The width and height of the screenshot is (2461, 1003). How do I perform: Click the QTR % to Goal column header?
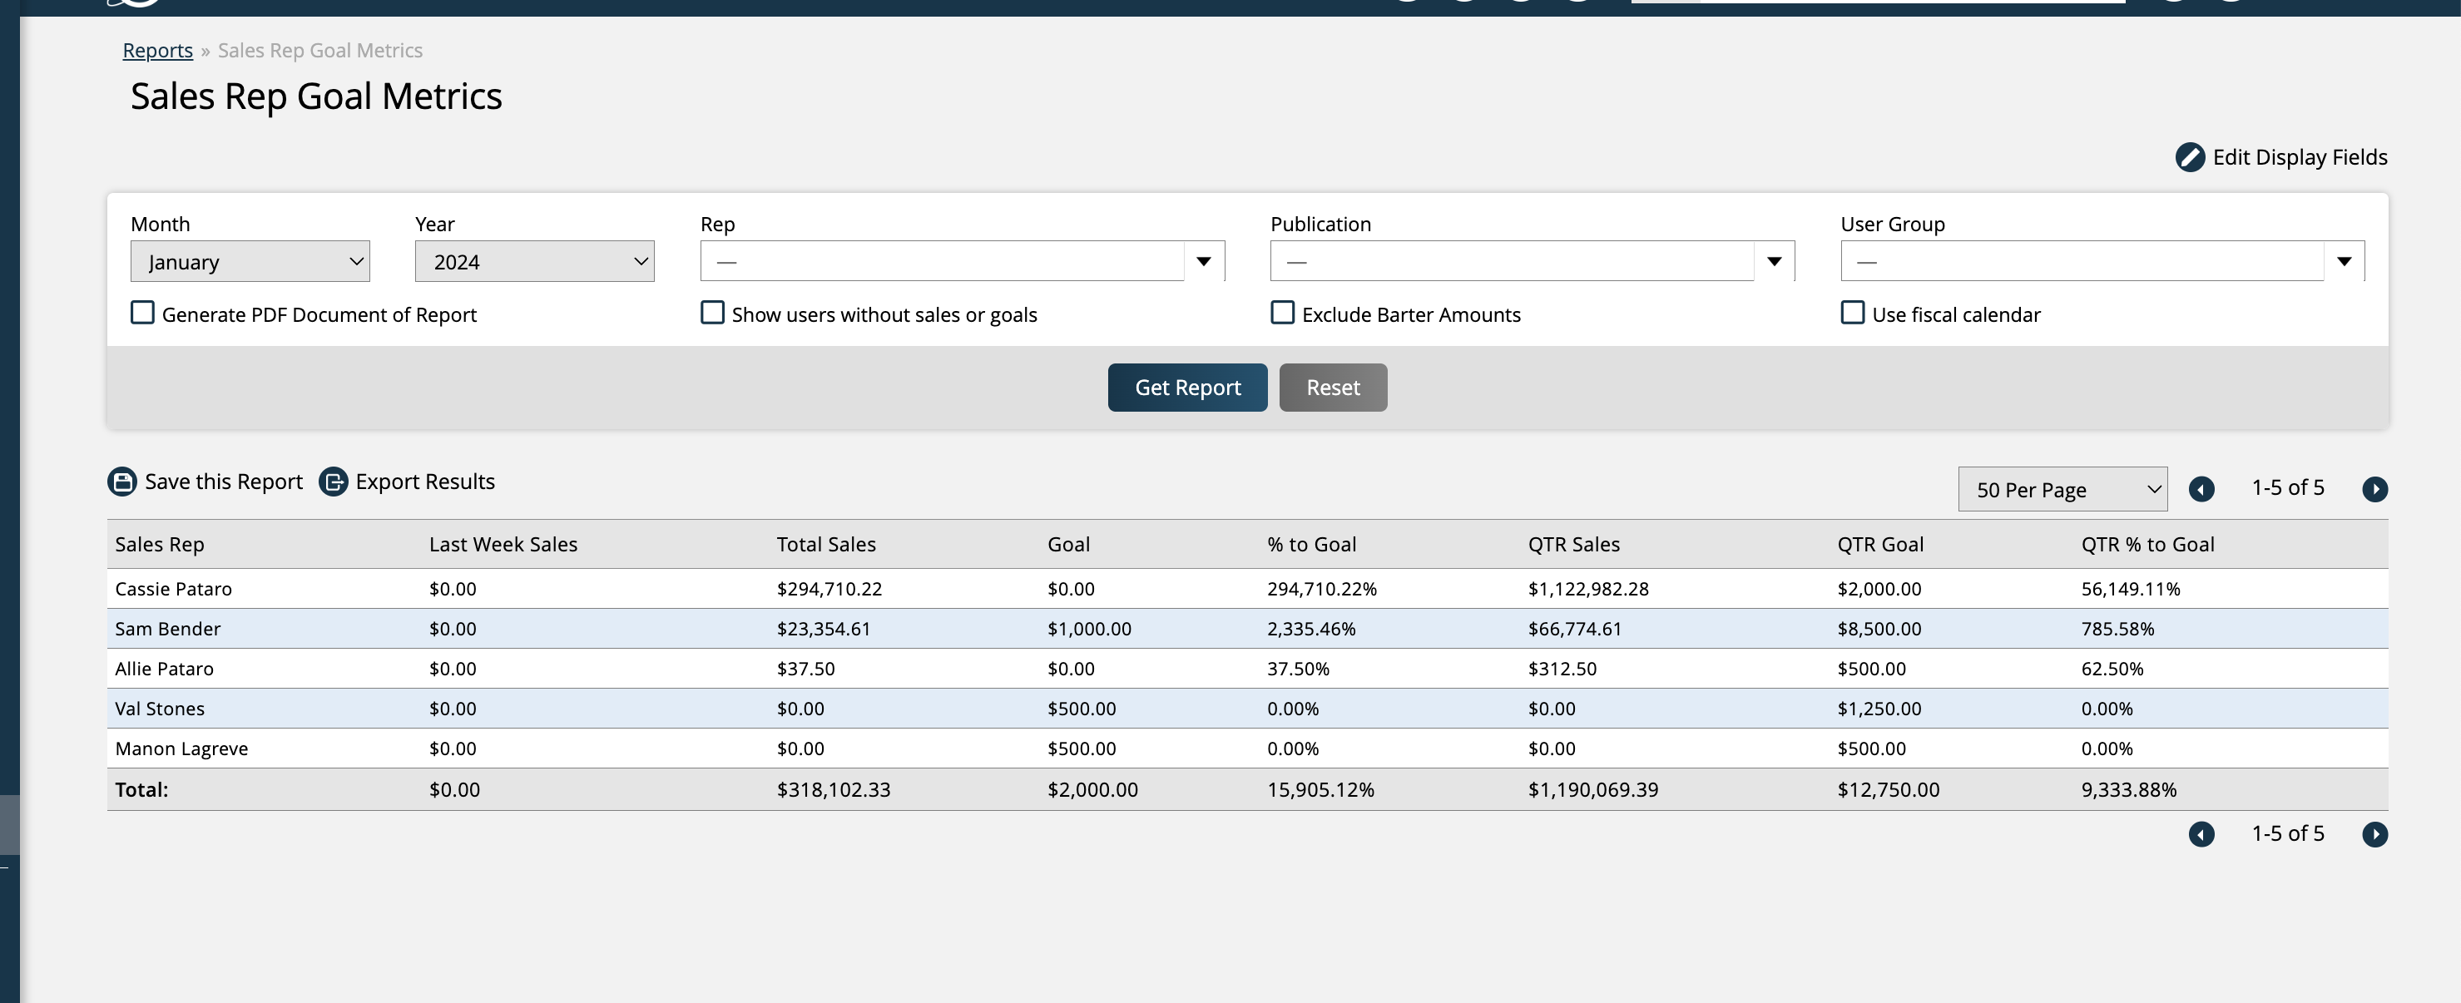click(2147, 545)
